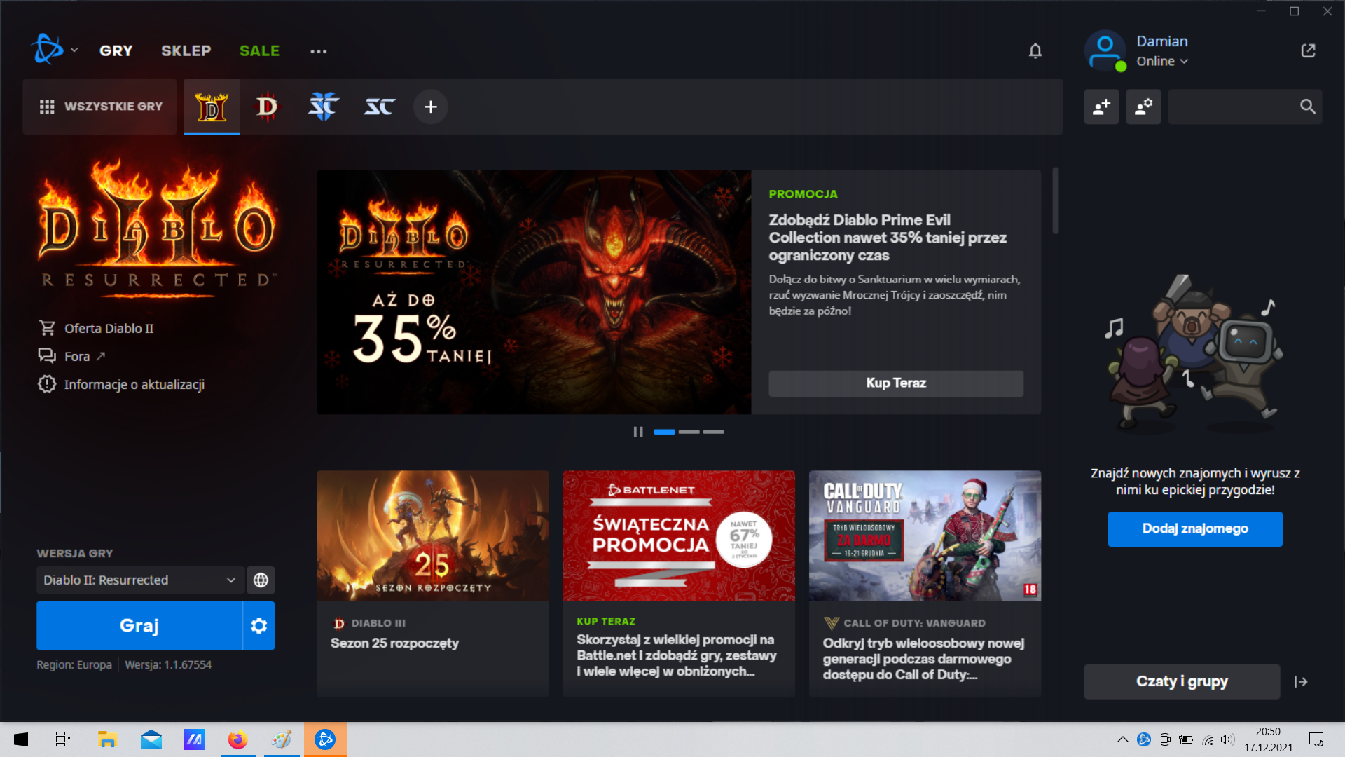Click the Kup Teraz button
This screenshot has height=757, width=1345.
click(x=896, y=383)
